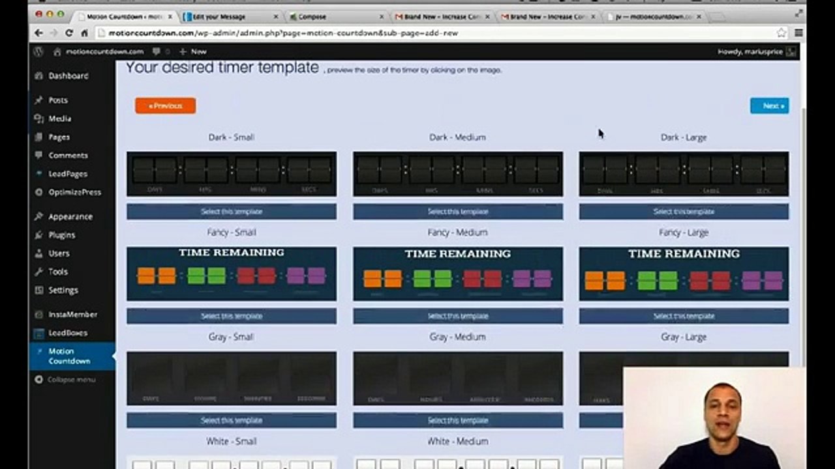Viewport: 835px width, 469px height.
Task: Select the Dark - Large template button
Action: 684,212
